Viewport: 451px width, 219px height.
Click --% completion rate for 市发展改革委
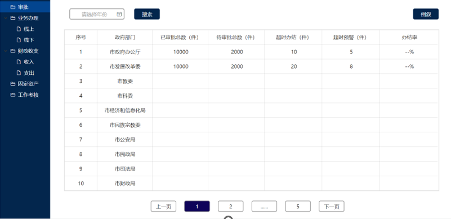coord(409,66)
